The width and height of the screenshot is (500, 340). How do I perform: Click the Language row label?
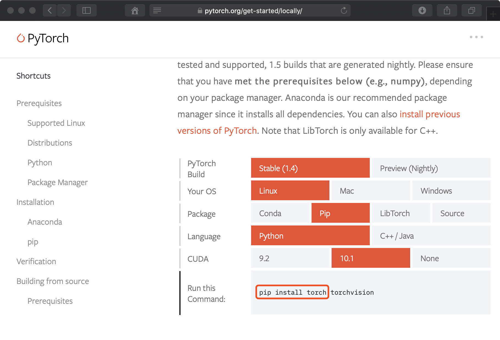[204, 236]
